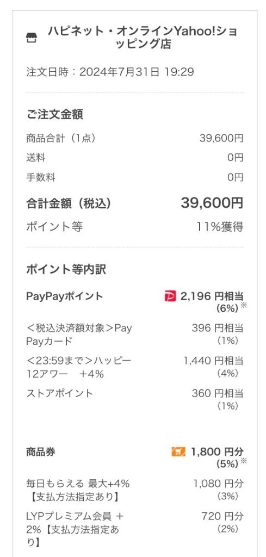Select the 送料 0円 row
The height and width of the screenshot is (557, 266).
[135, 157]
